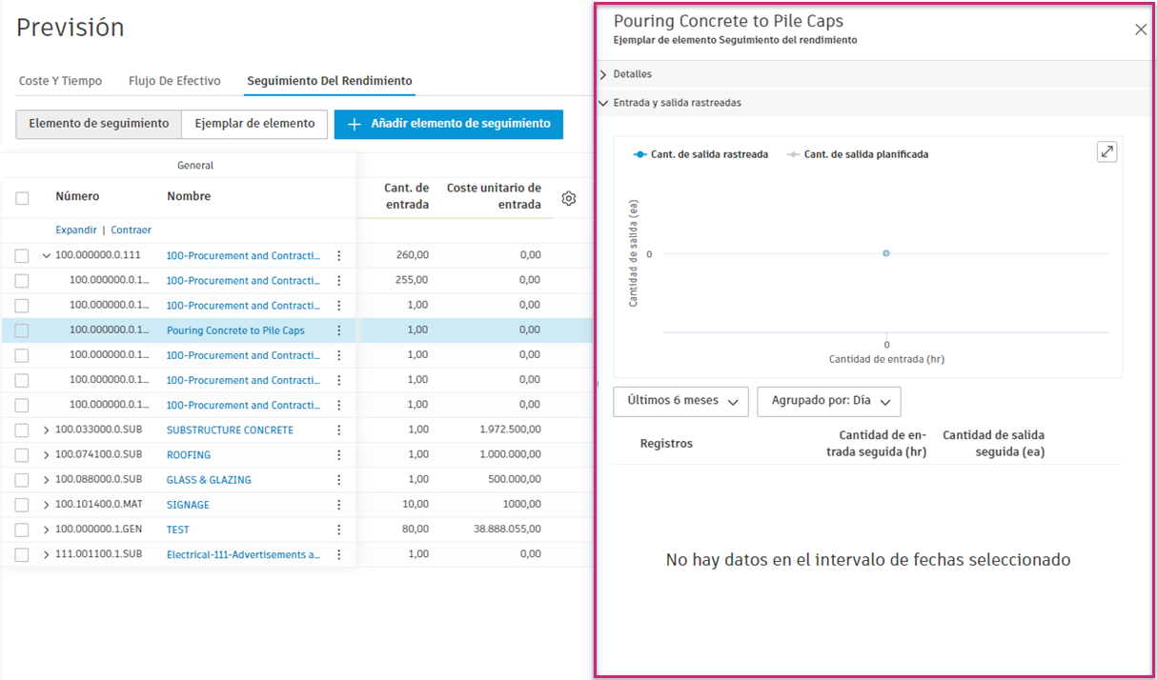1157x680 pixels.
Task: Sort by Número column header
Action: (x=77, y=196)
